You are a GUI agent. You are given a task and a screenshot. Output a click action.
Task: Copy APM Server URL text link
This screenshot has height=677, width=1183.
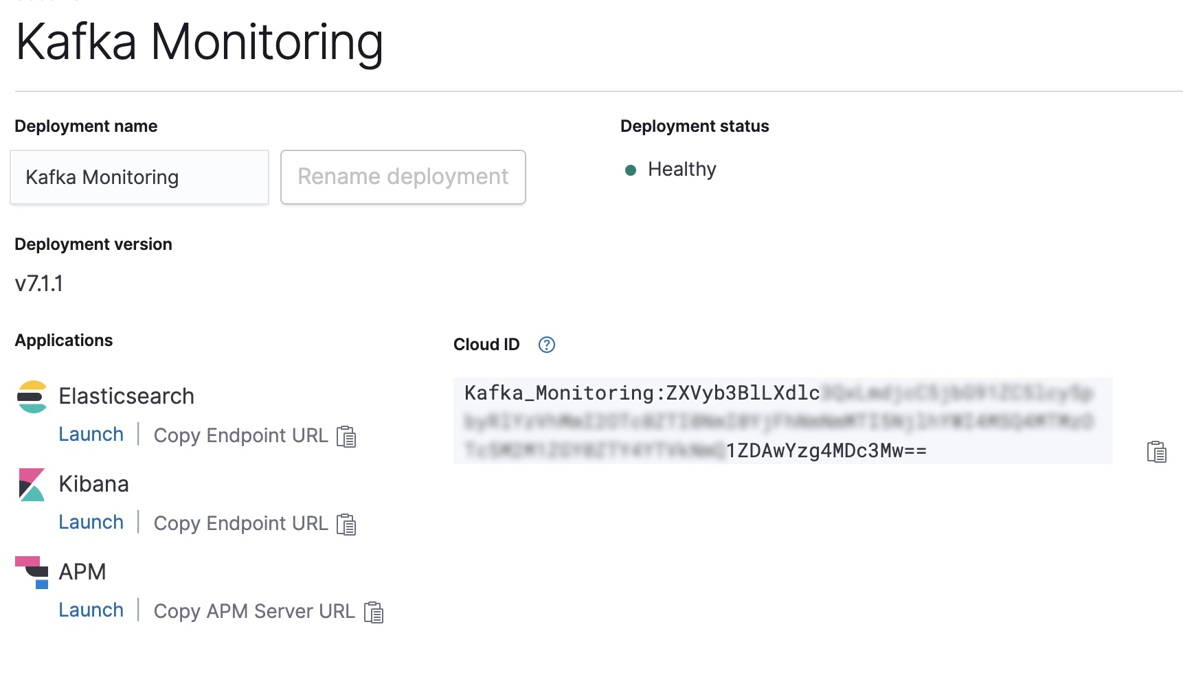click(254, 612)
